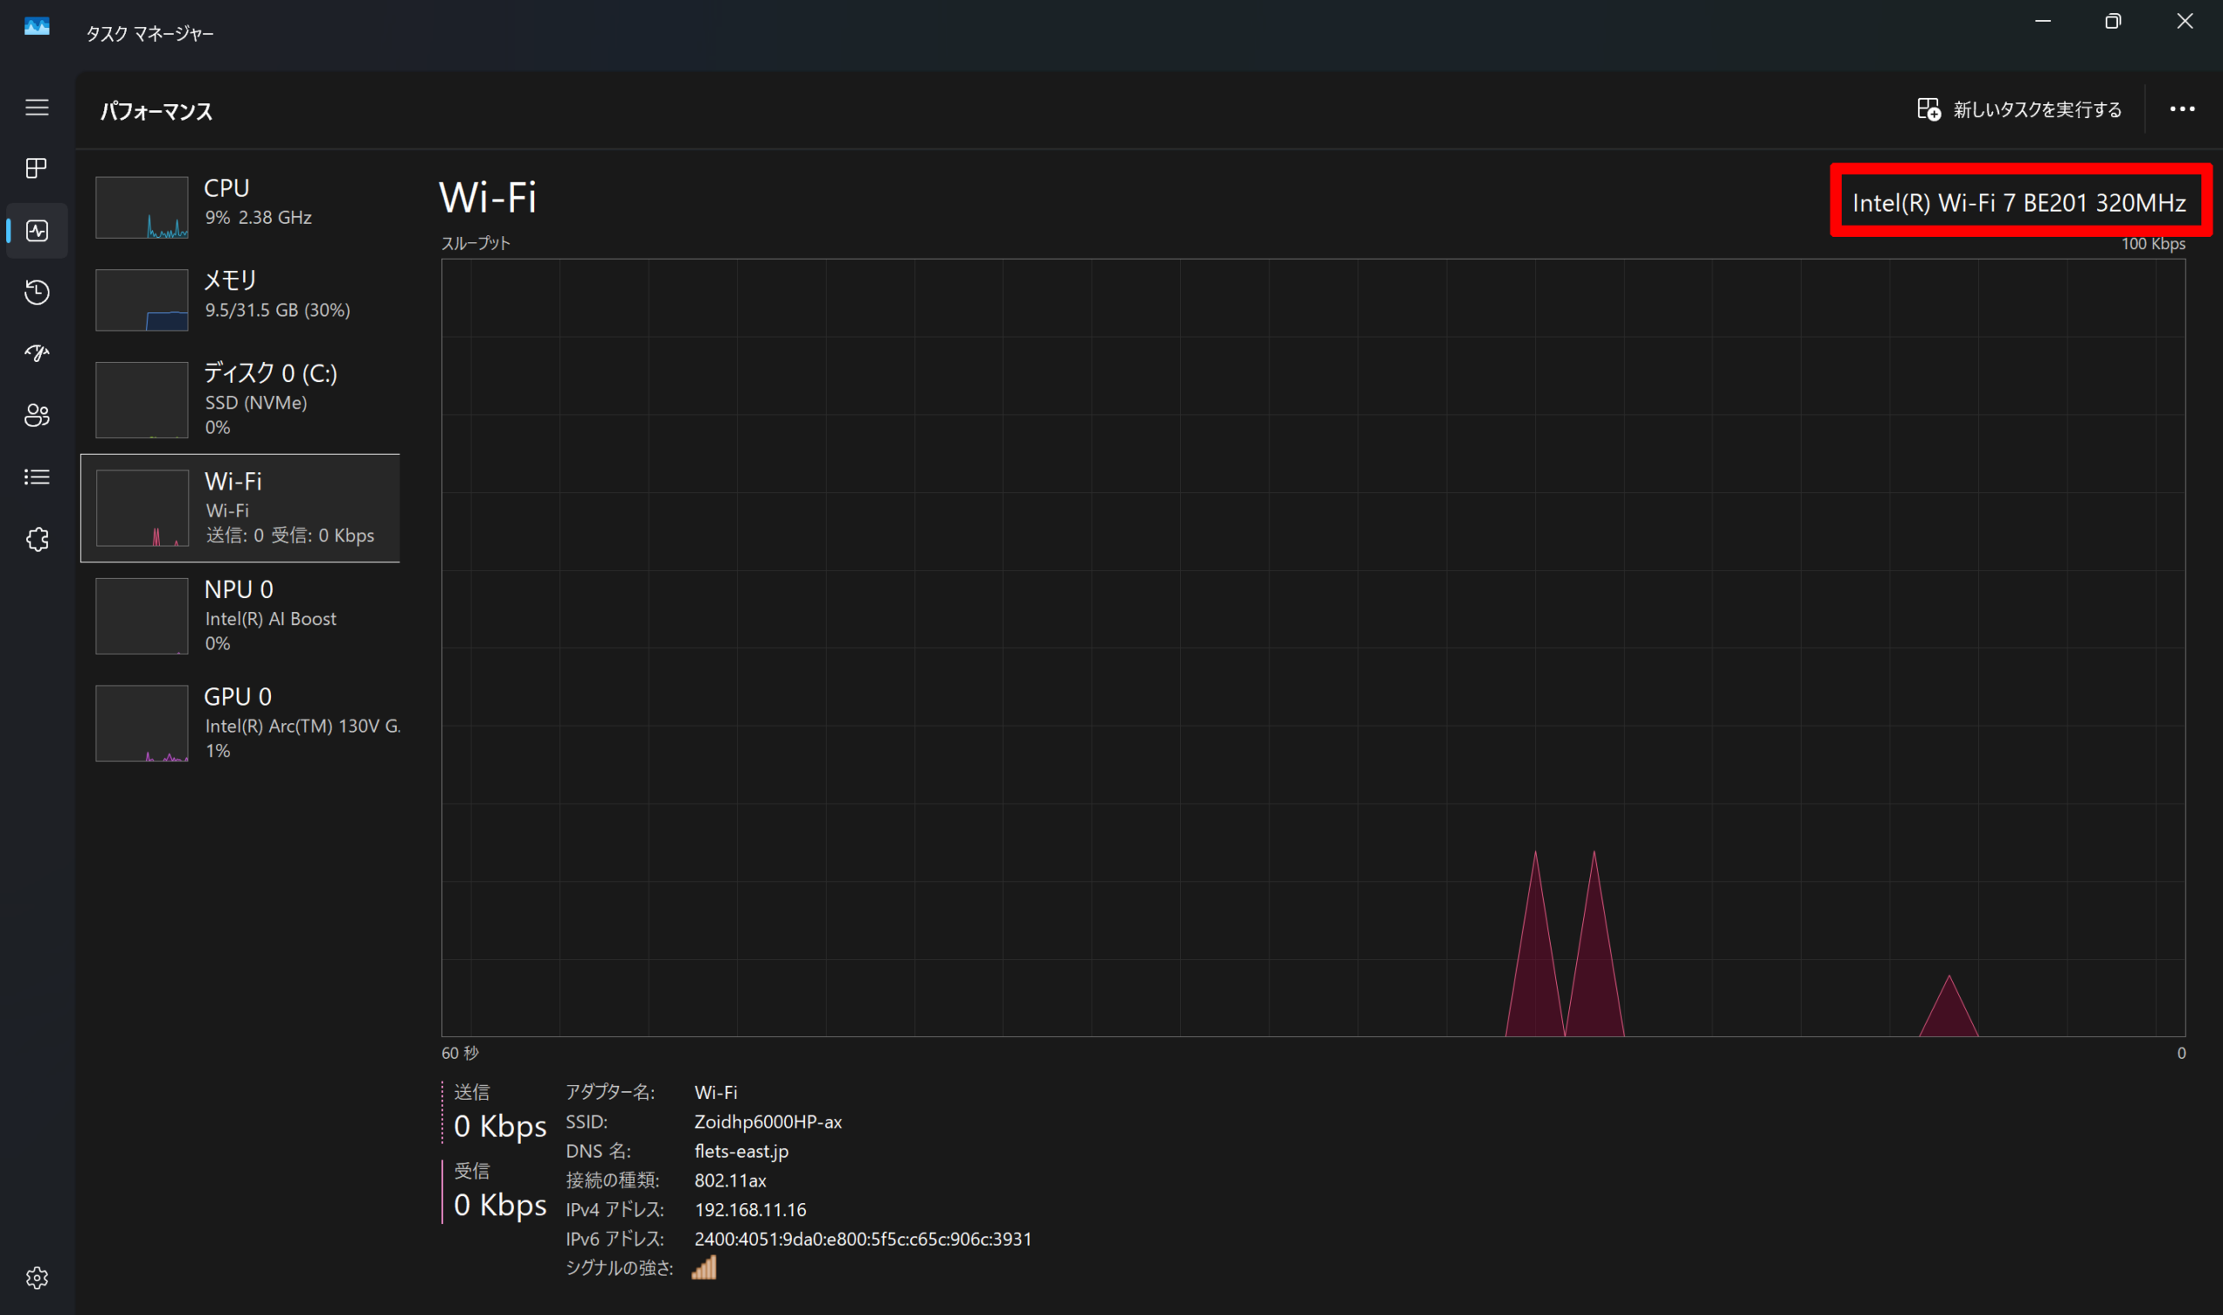The image size is (2223, 1315).
Task: Click the Task Manager app icon in title bar
Action: [36, 27]
